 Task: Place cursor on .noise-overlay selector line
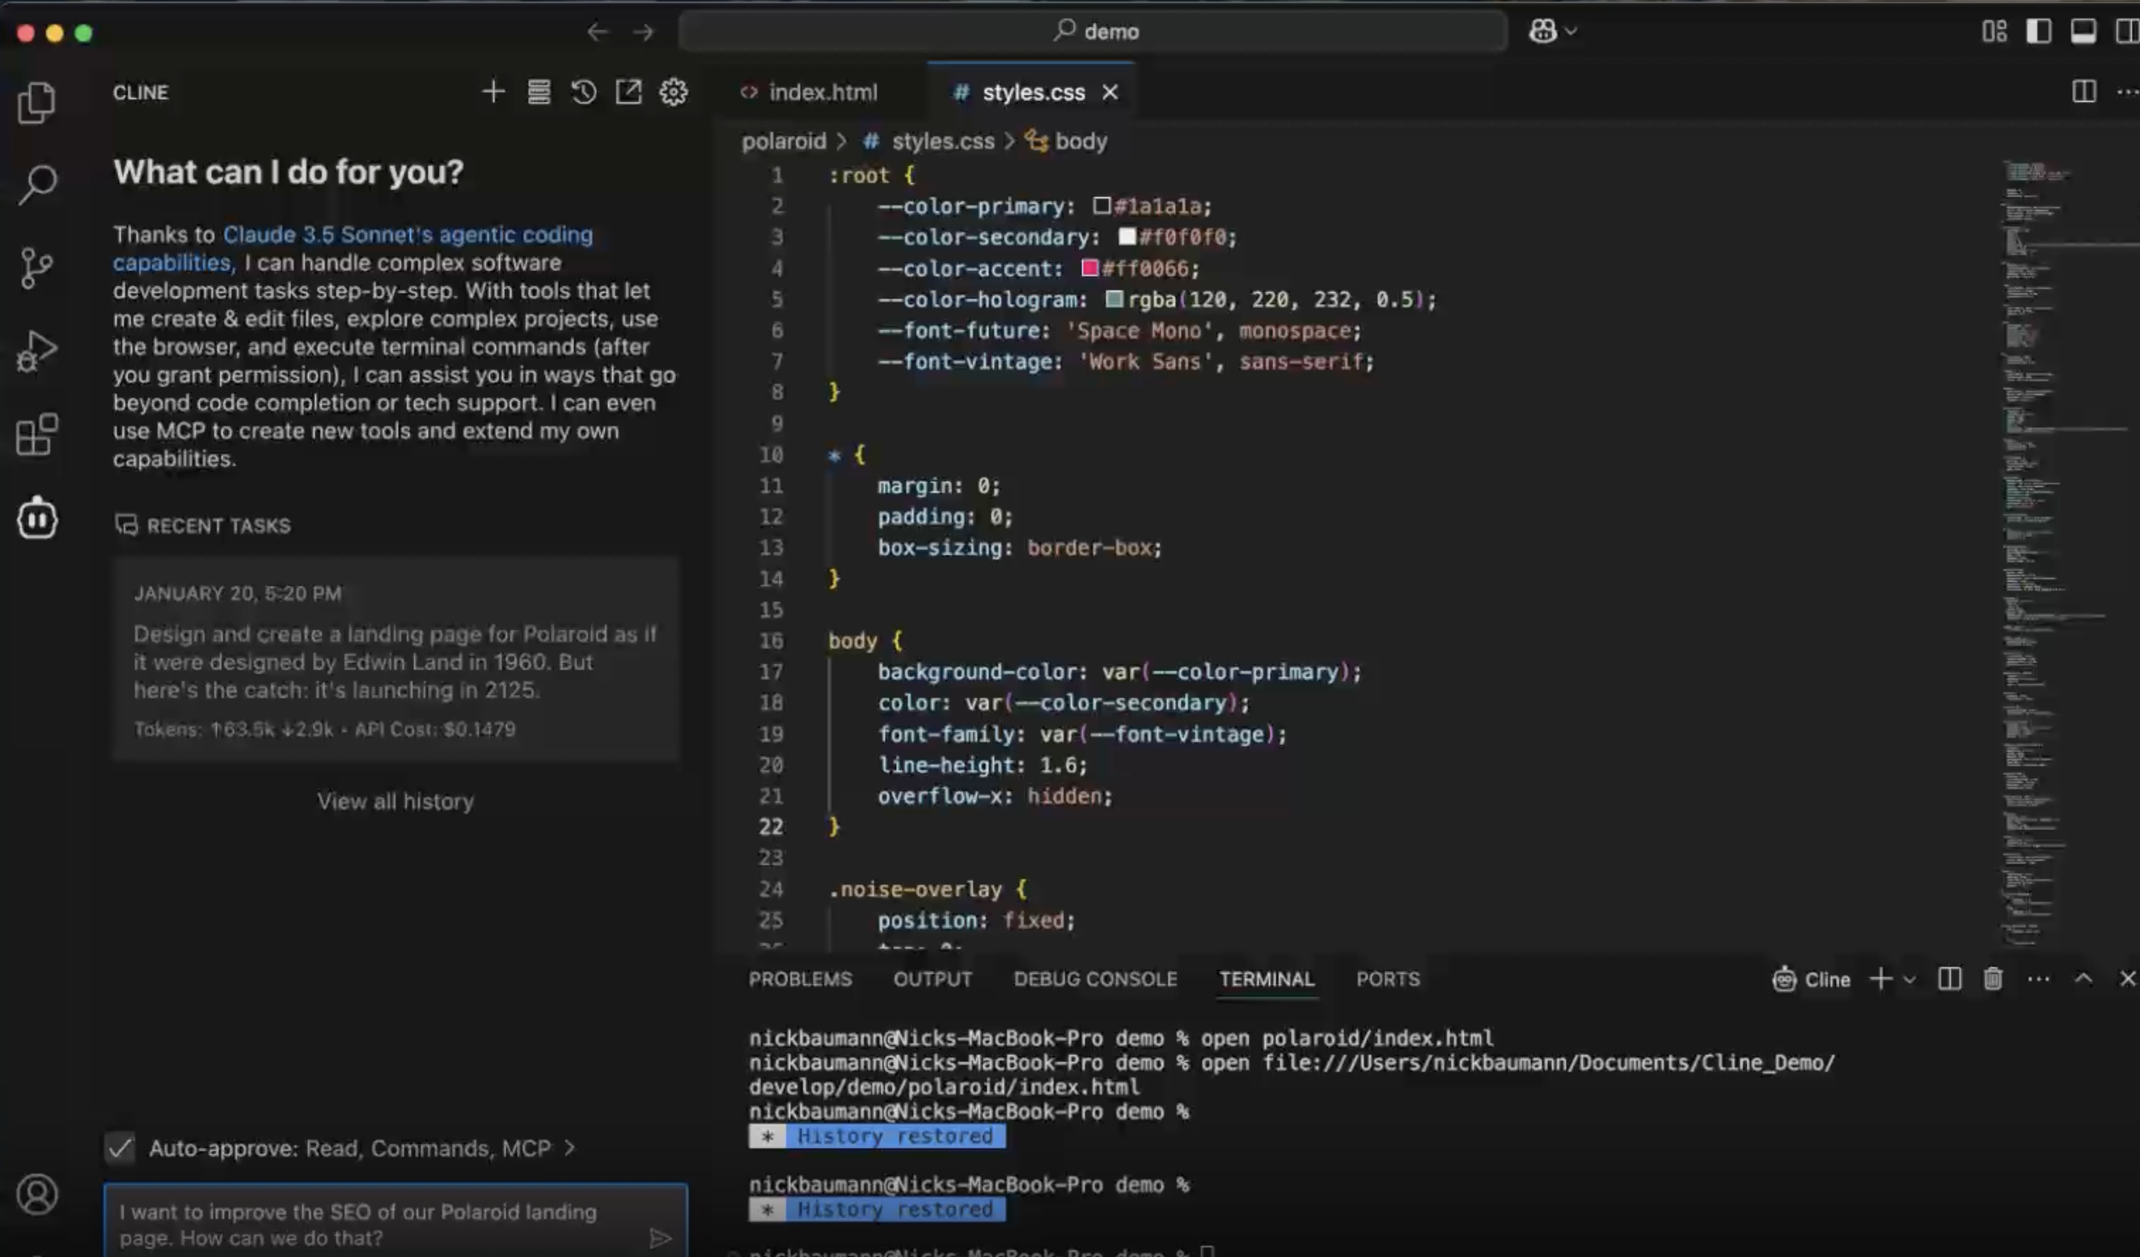tap(928, 888)
